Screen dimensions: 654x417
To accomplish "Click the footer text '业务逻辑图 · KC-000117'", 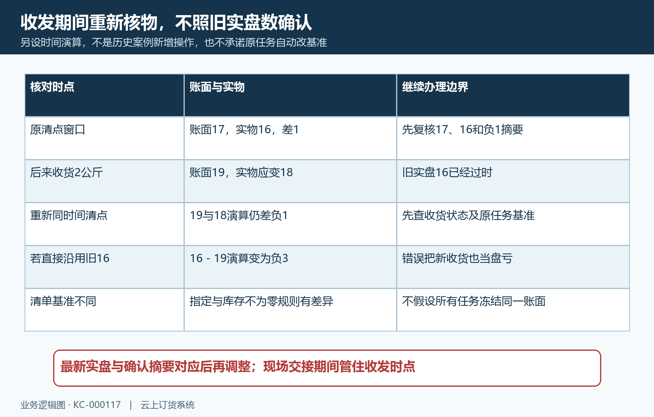I will 71,405.
